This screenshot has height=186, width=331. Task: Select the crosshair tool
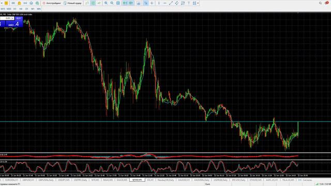(152, 3)
